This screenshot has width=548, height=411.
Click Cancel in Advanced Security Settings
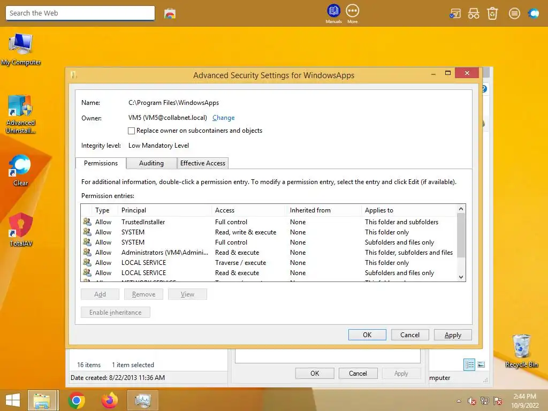pyautogui.click(x=410, y=335)
